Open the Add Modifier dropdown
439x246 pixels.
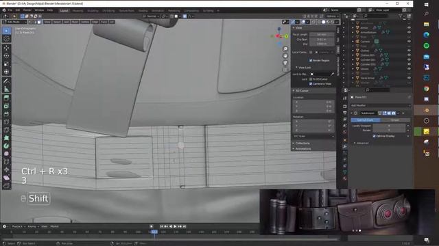381,105
